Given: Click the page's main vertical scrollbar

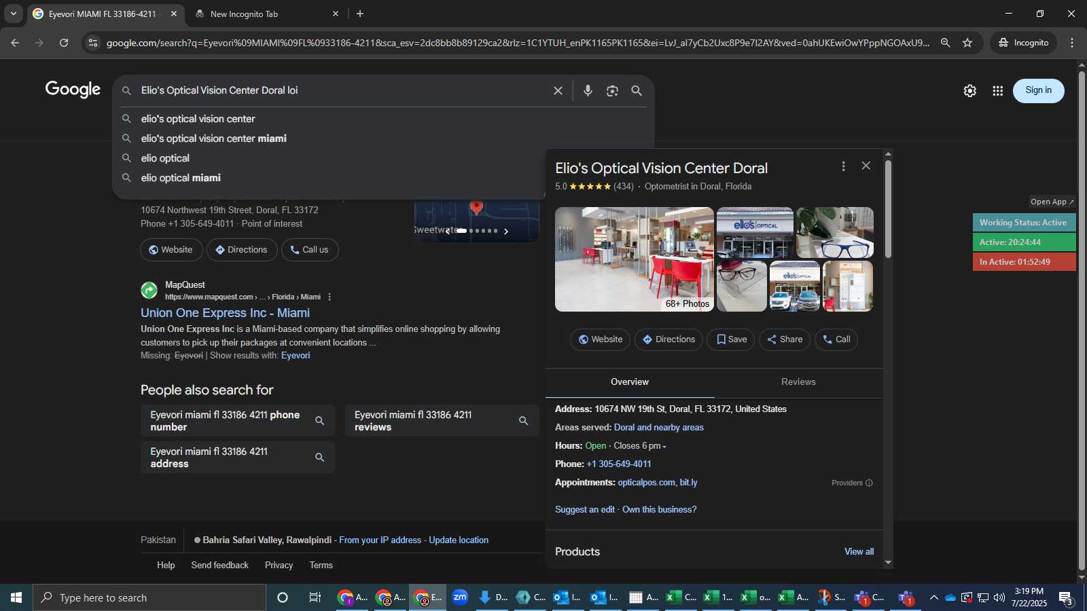Looking at the screenshot, I should tap(1082, 319).
